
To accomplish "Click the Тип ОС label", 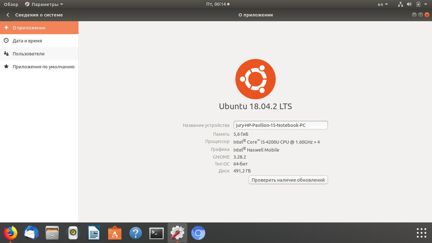I will tap(222, 164).
